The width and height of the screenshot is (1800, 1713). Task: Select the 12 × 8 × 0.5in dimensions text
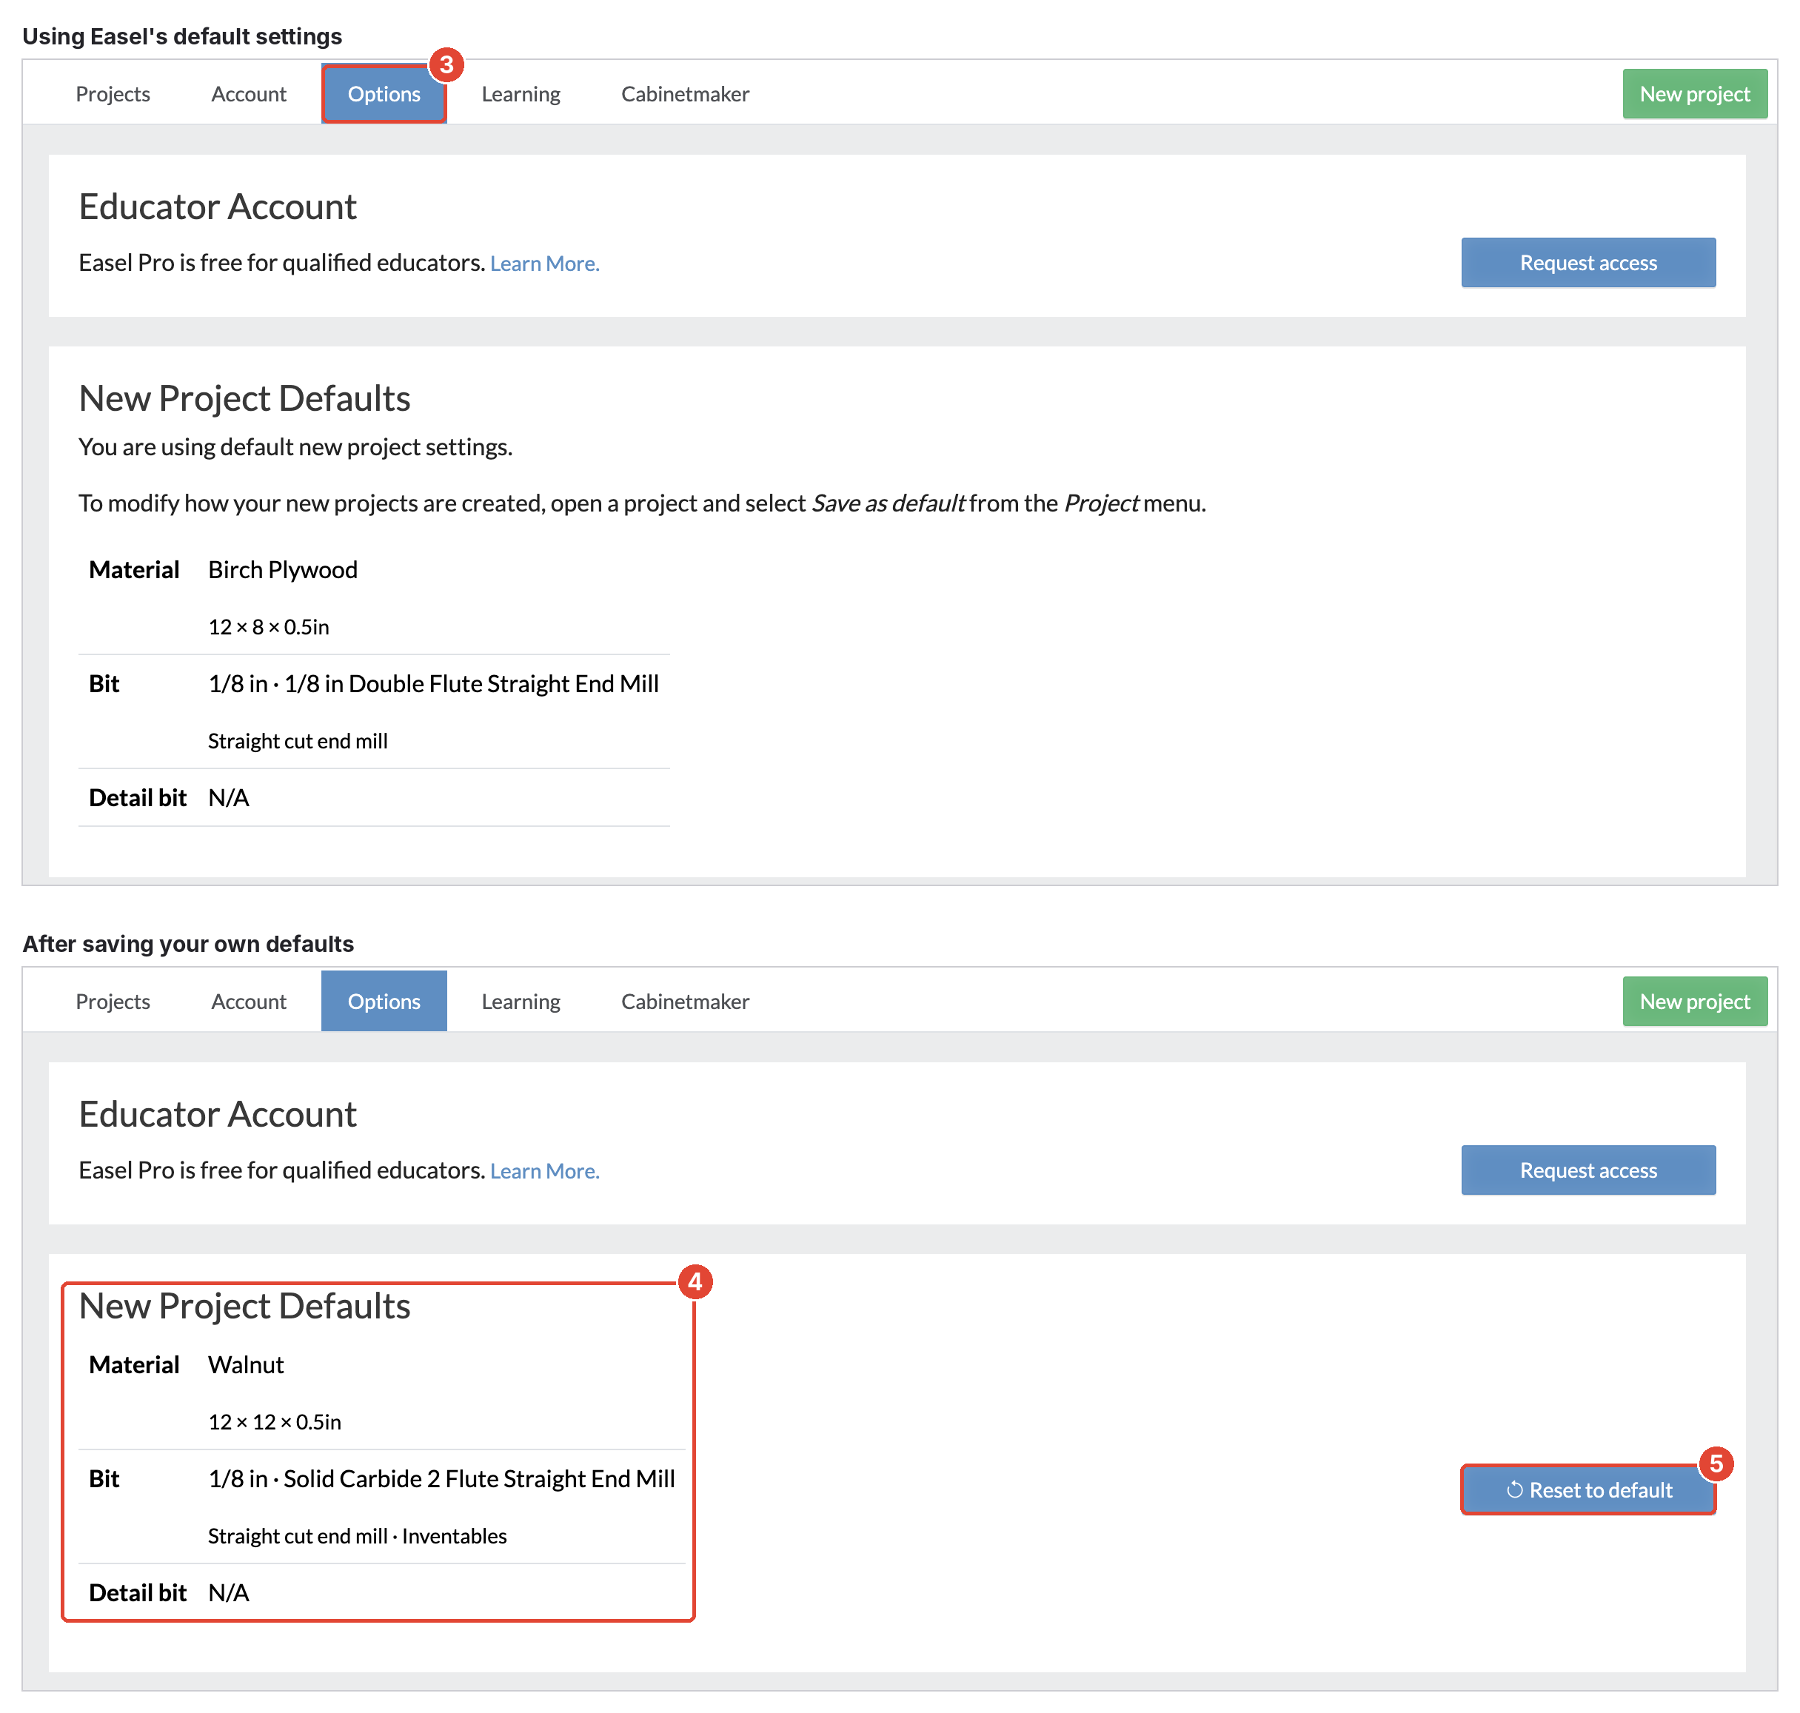point(269,627)
